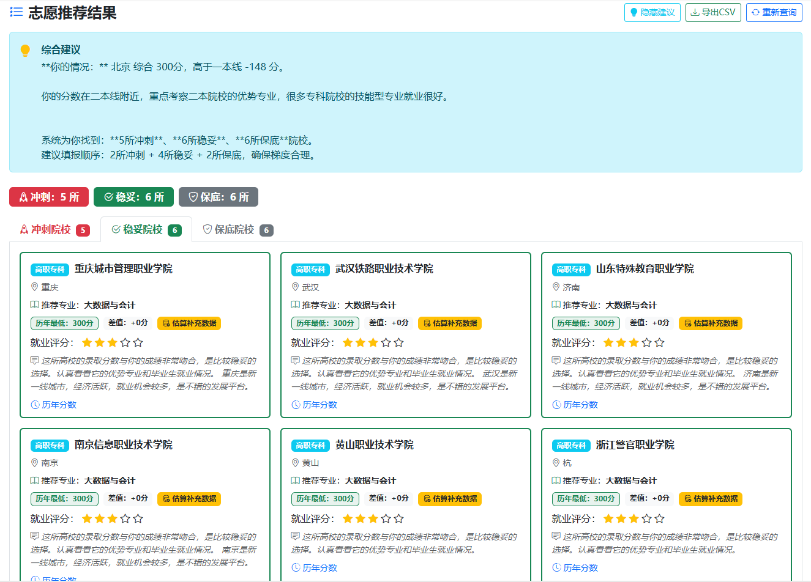Open the 保底院校 tab
This screenshot has width=811, height=582.
click(x=237, y=229)
